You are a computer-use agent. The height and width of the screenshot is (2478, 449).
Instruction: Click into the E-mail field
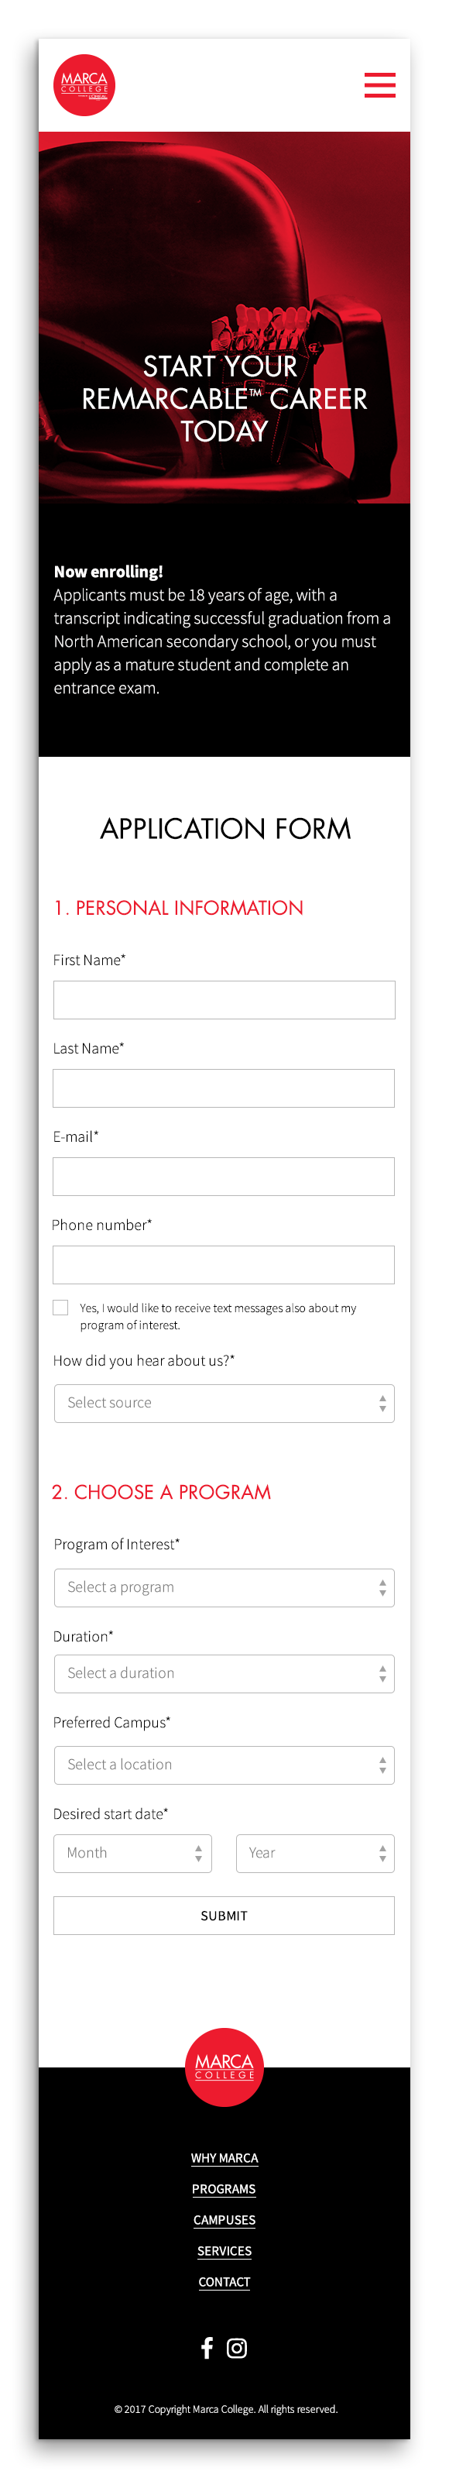(x=224, y=1177)
